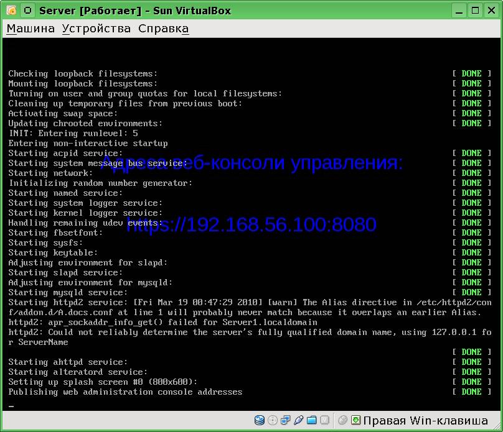Open the Устройства menu
This screenshot has height=432, width=503.
pos(96,29)
